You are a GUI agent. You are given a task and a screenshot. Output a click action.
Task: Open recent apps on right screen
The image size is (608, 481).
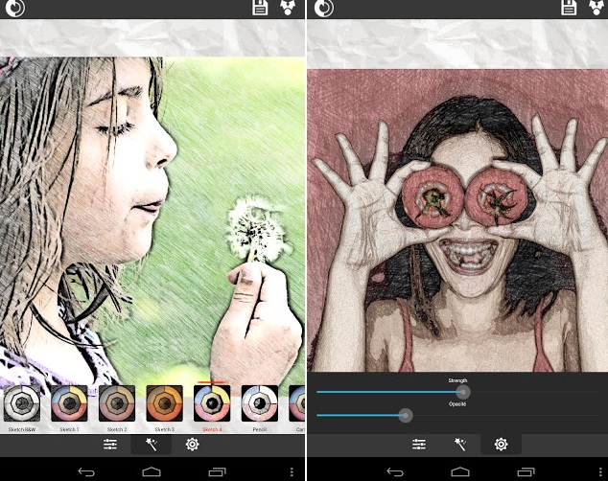526,471
